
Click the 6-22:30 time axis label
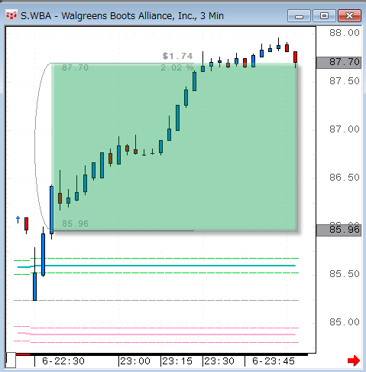tap(63, 361)
